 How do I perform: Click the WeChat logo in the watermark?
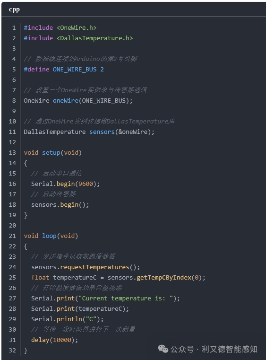click(x=163, y=349)
